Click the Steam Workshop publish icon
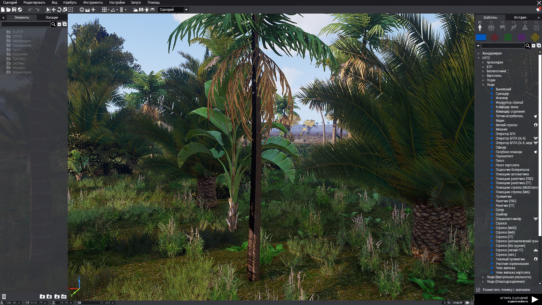This screenshot has height=305, width=542. pyautogui.click(x=20, y=10)
